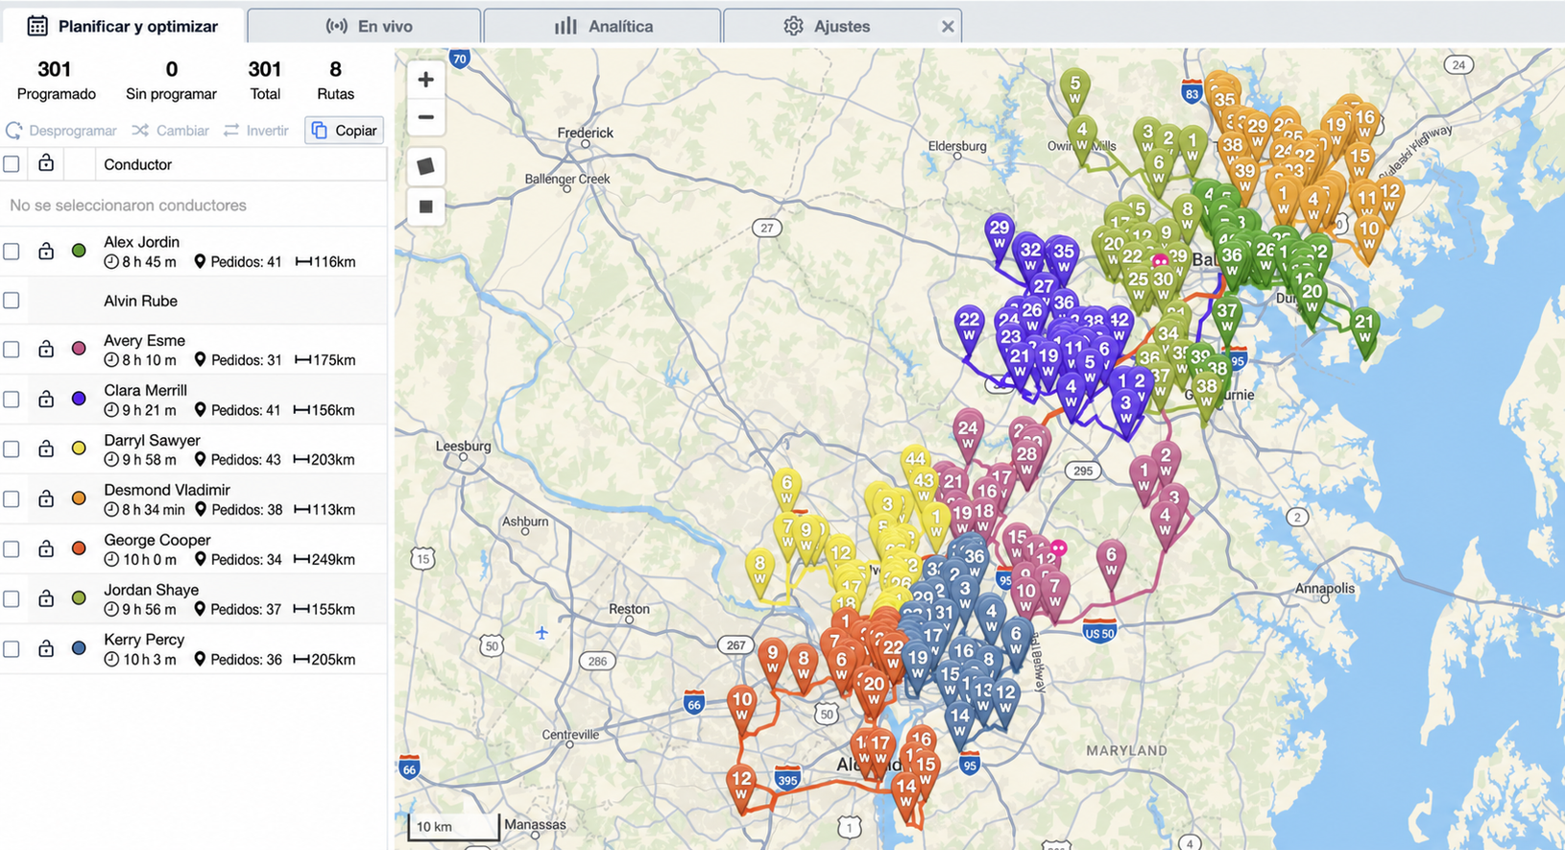
Task: Check the Darryl Sawyer checkbox
Action: coord(12,449)
